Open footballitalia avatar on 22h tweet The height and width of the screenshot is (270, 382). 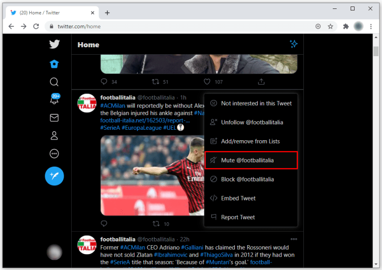(x=87, y=245)
